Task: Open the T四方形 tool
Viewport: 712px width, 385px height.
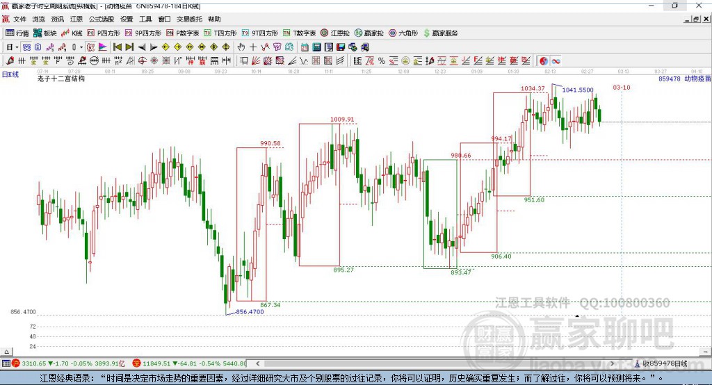Action: click(220, 33)
